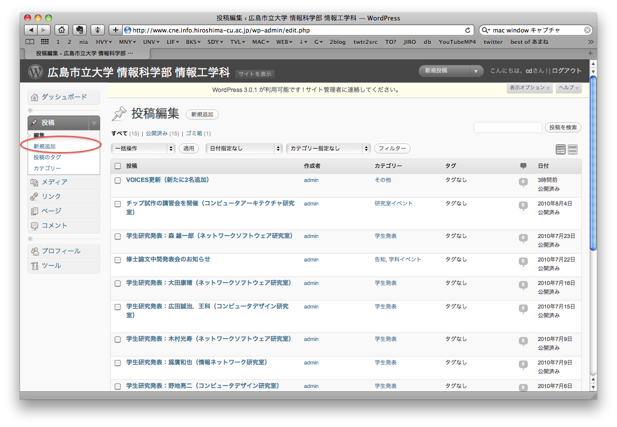Click the post search text field

508,127
